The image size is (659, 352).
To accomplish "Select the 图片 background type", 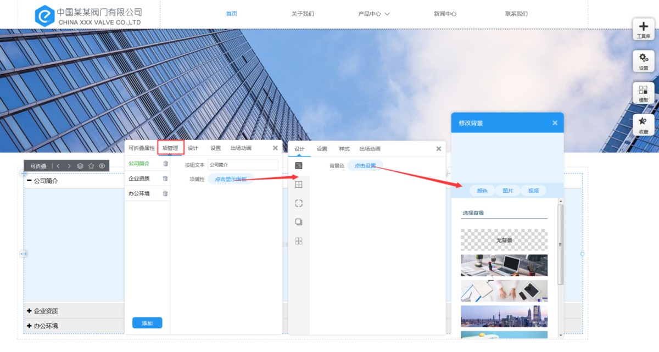I will (x=508, y=191).
